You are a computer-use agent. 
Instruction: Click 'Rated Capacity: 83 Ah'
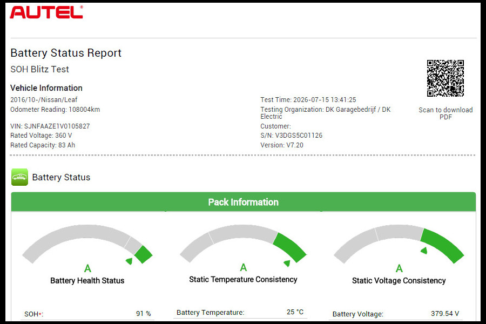43,145
